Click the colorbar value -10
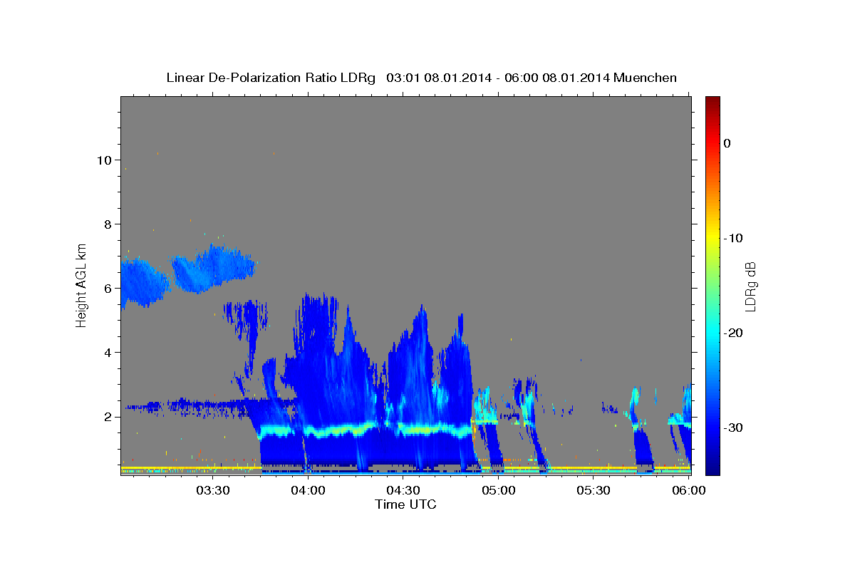The image size is (855, 570). [733, 238]
